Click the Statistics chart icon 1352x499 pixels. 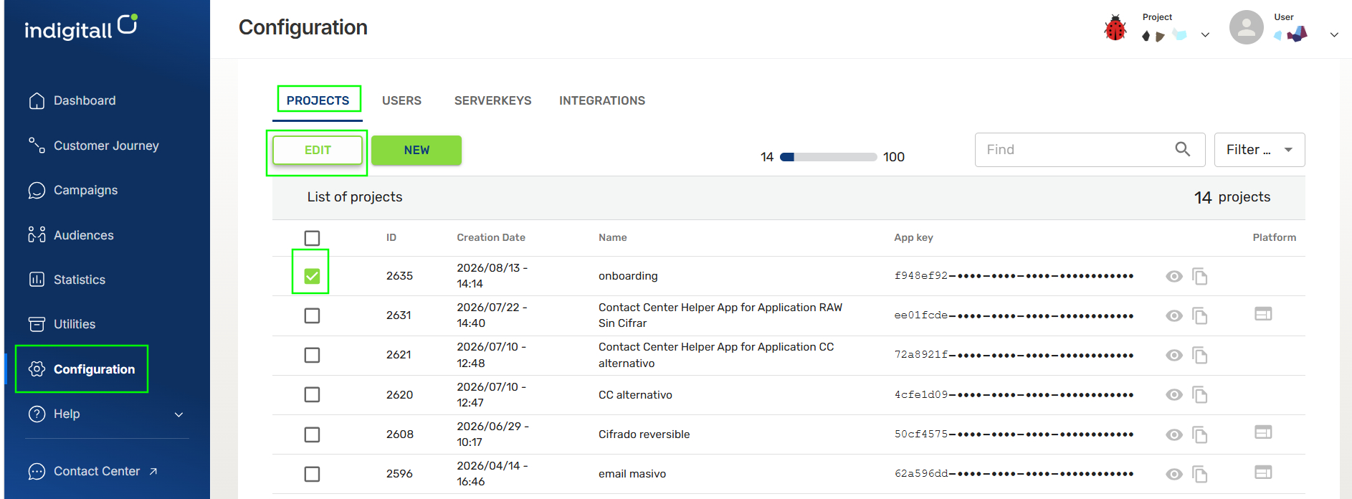click(x=37, y=280)
